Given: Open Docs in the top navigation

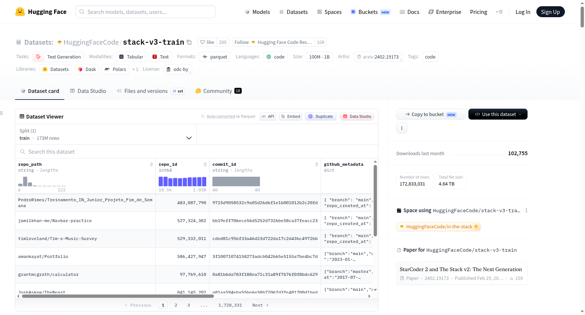Looking at the screenshot, I should click(x=409, y=12).
